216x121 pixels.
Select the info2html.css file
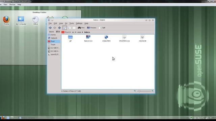tap(125, 38)
